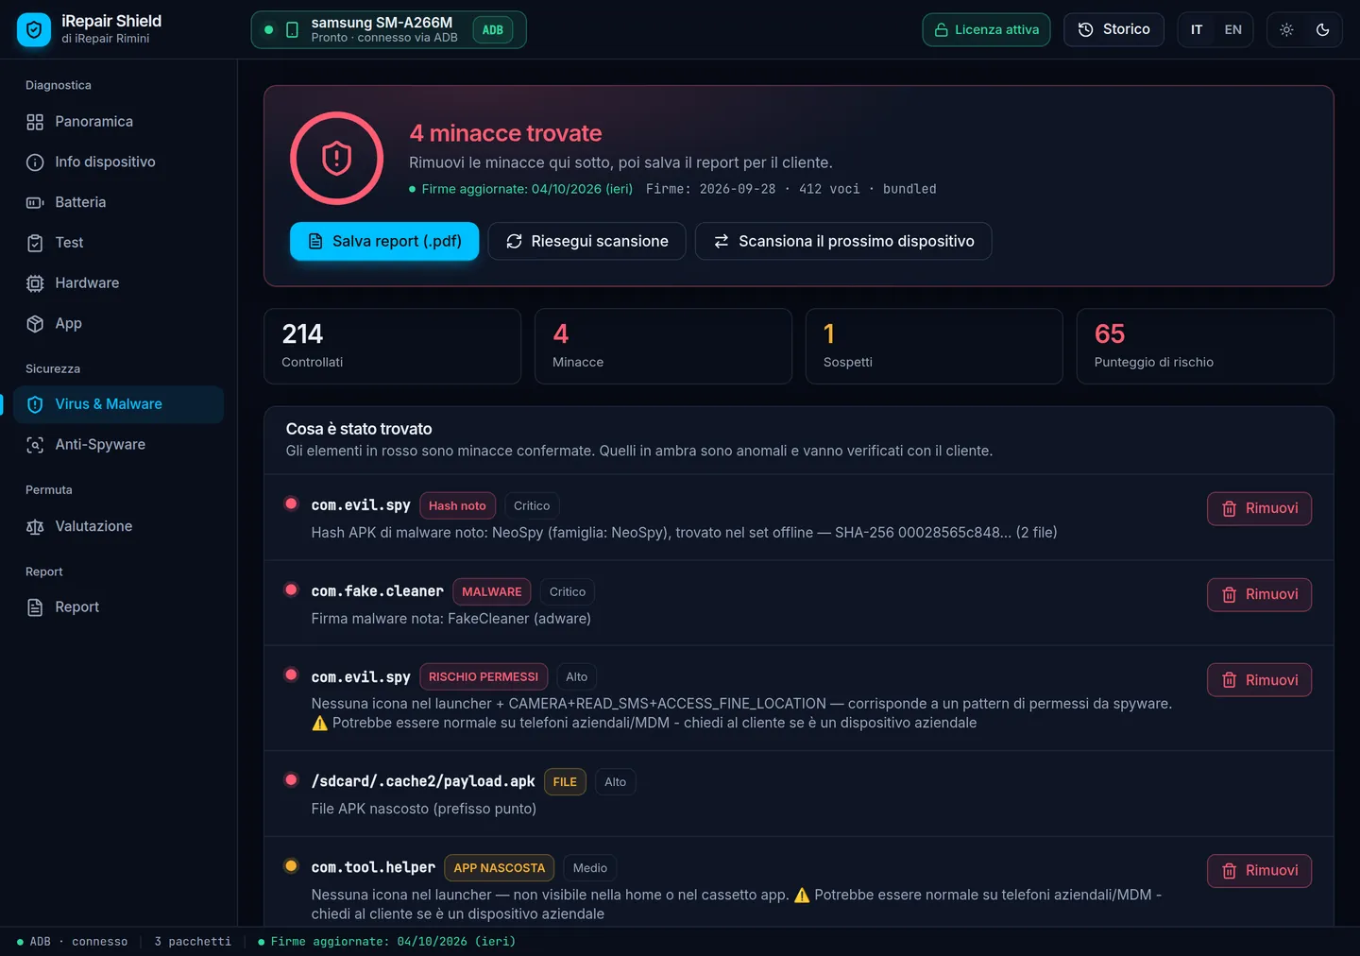Click the Hash noto tag
The width and height of the screenshot is (1360, 956).
coord(457,505)
